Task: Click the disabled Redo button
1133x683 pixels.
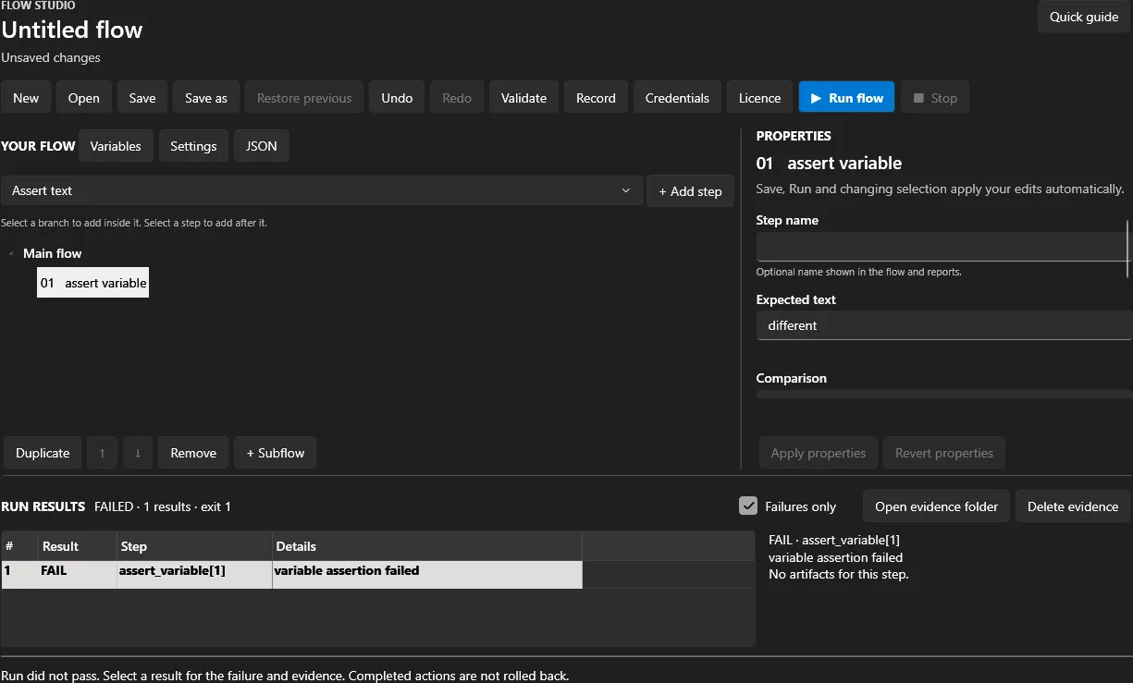Action: [457, 98]
